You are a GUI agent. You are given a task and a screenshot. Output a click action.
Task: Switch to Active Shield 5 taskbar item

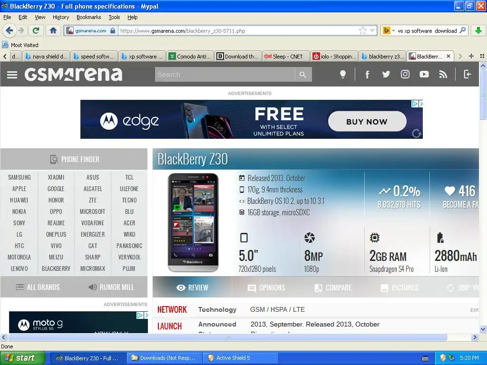pos(240,358)
